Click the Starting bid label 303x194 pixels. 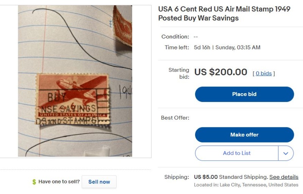point(179,73)
